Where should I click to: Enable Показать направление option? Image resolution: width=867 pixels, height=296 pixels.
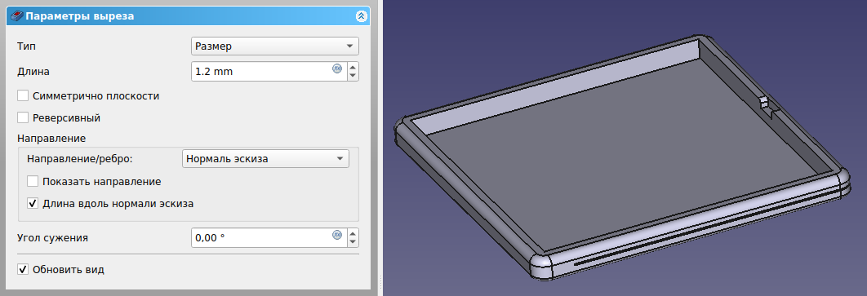tap(33, 181)
